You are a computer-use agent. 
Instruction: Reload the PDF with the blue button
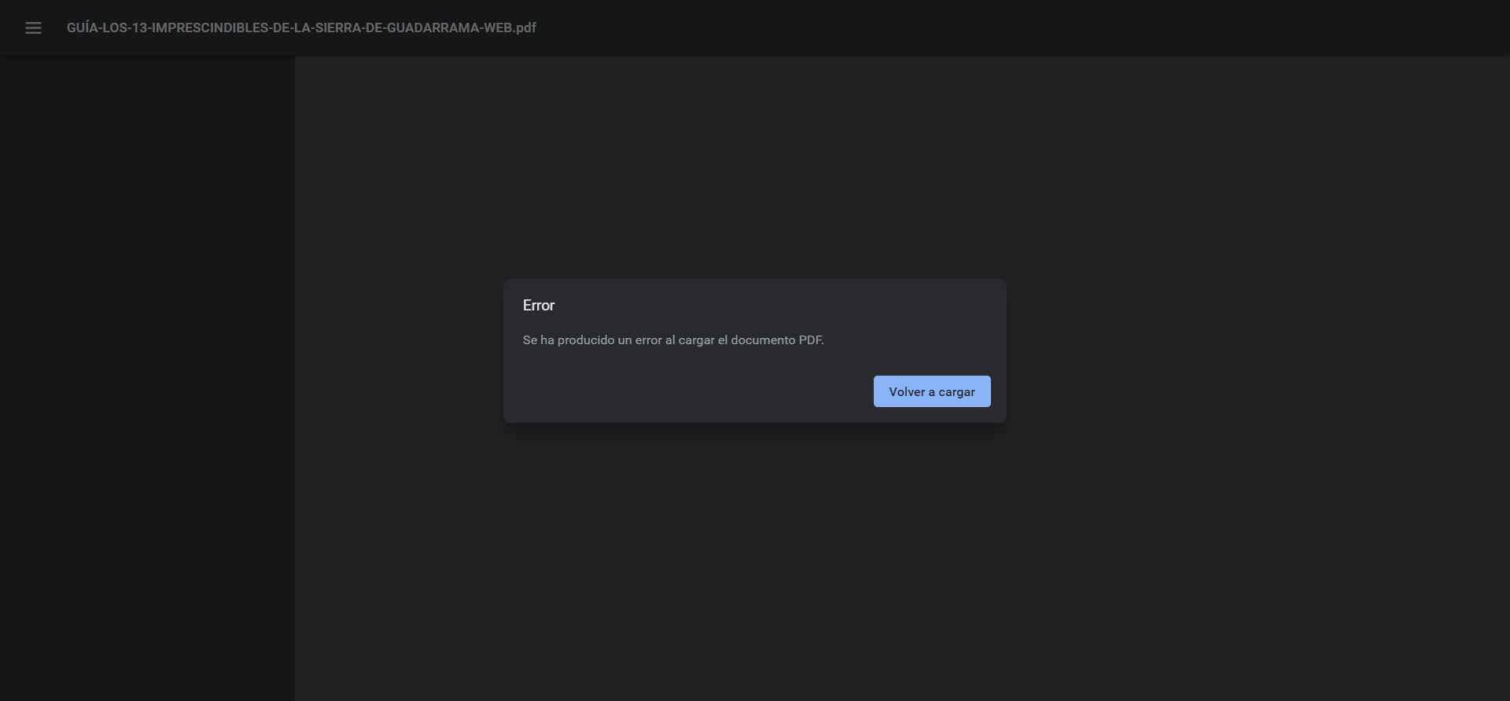(x=932, y=391)
